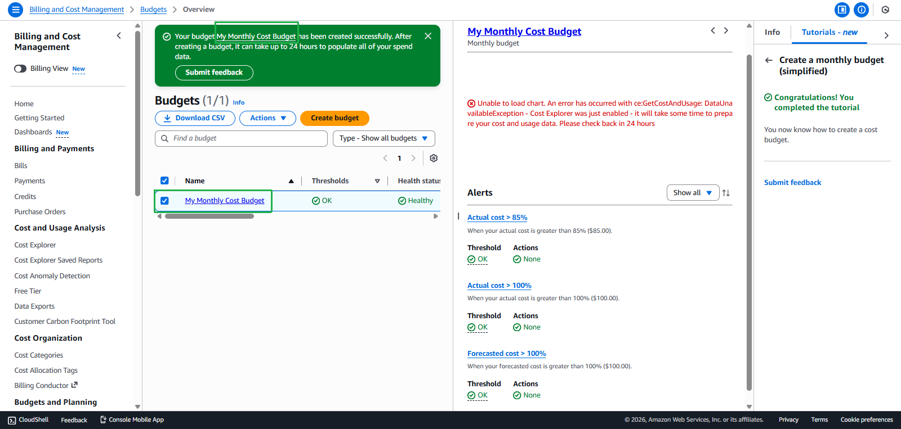Collapse the Billing and Cost Management sidebar
901x429 pixels.
coord(119,36)
